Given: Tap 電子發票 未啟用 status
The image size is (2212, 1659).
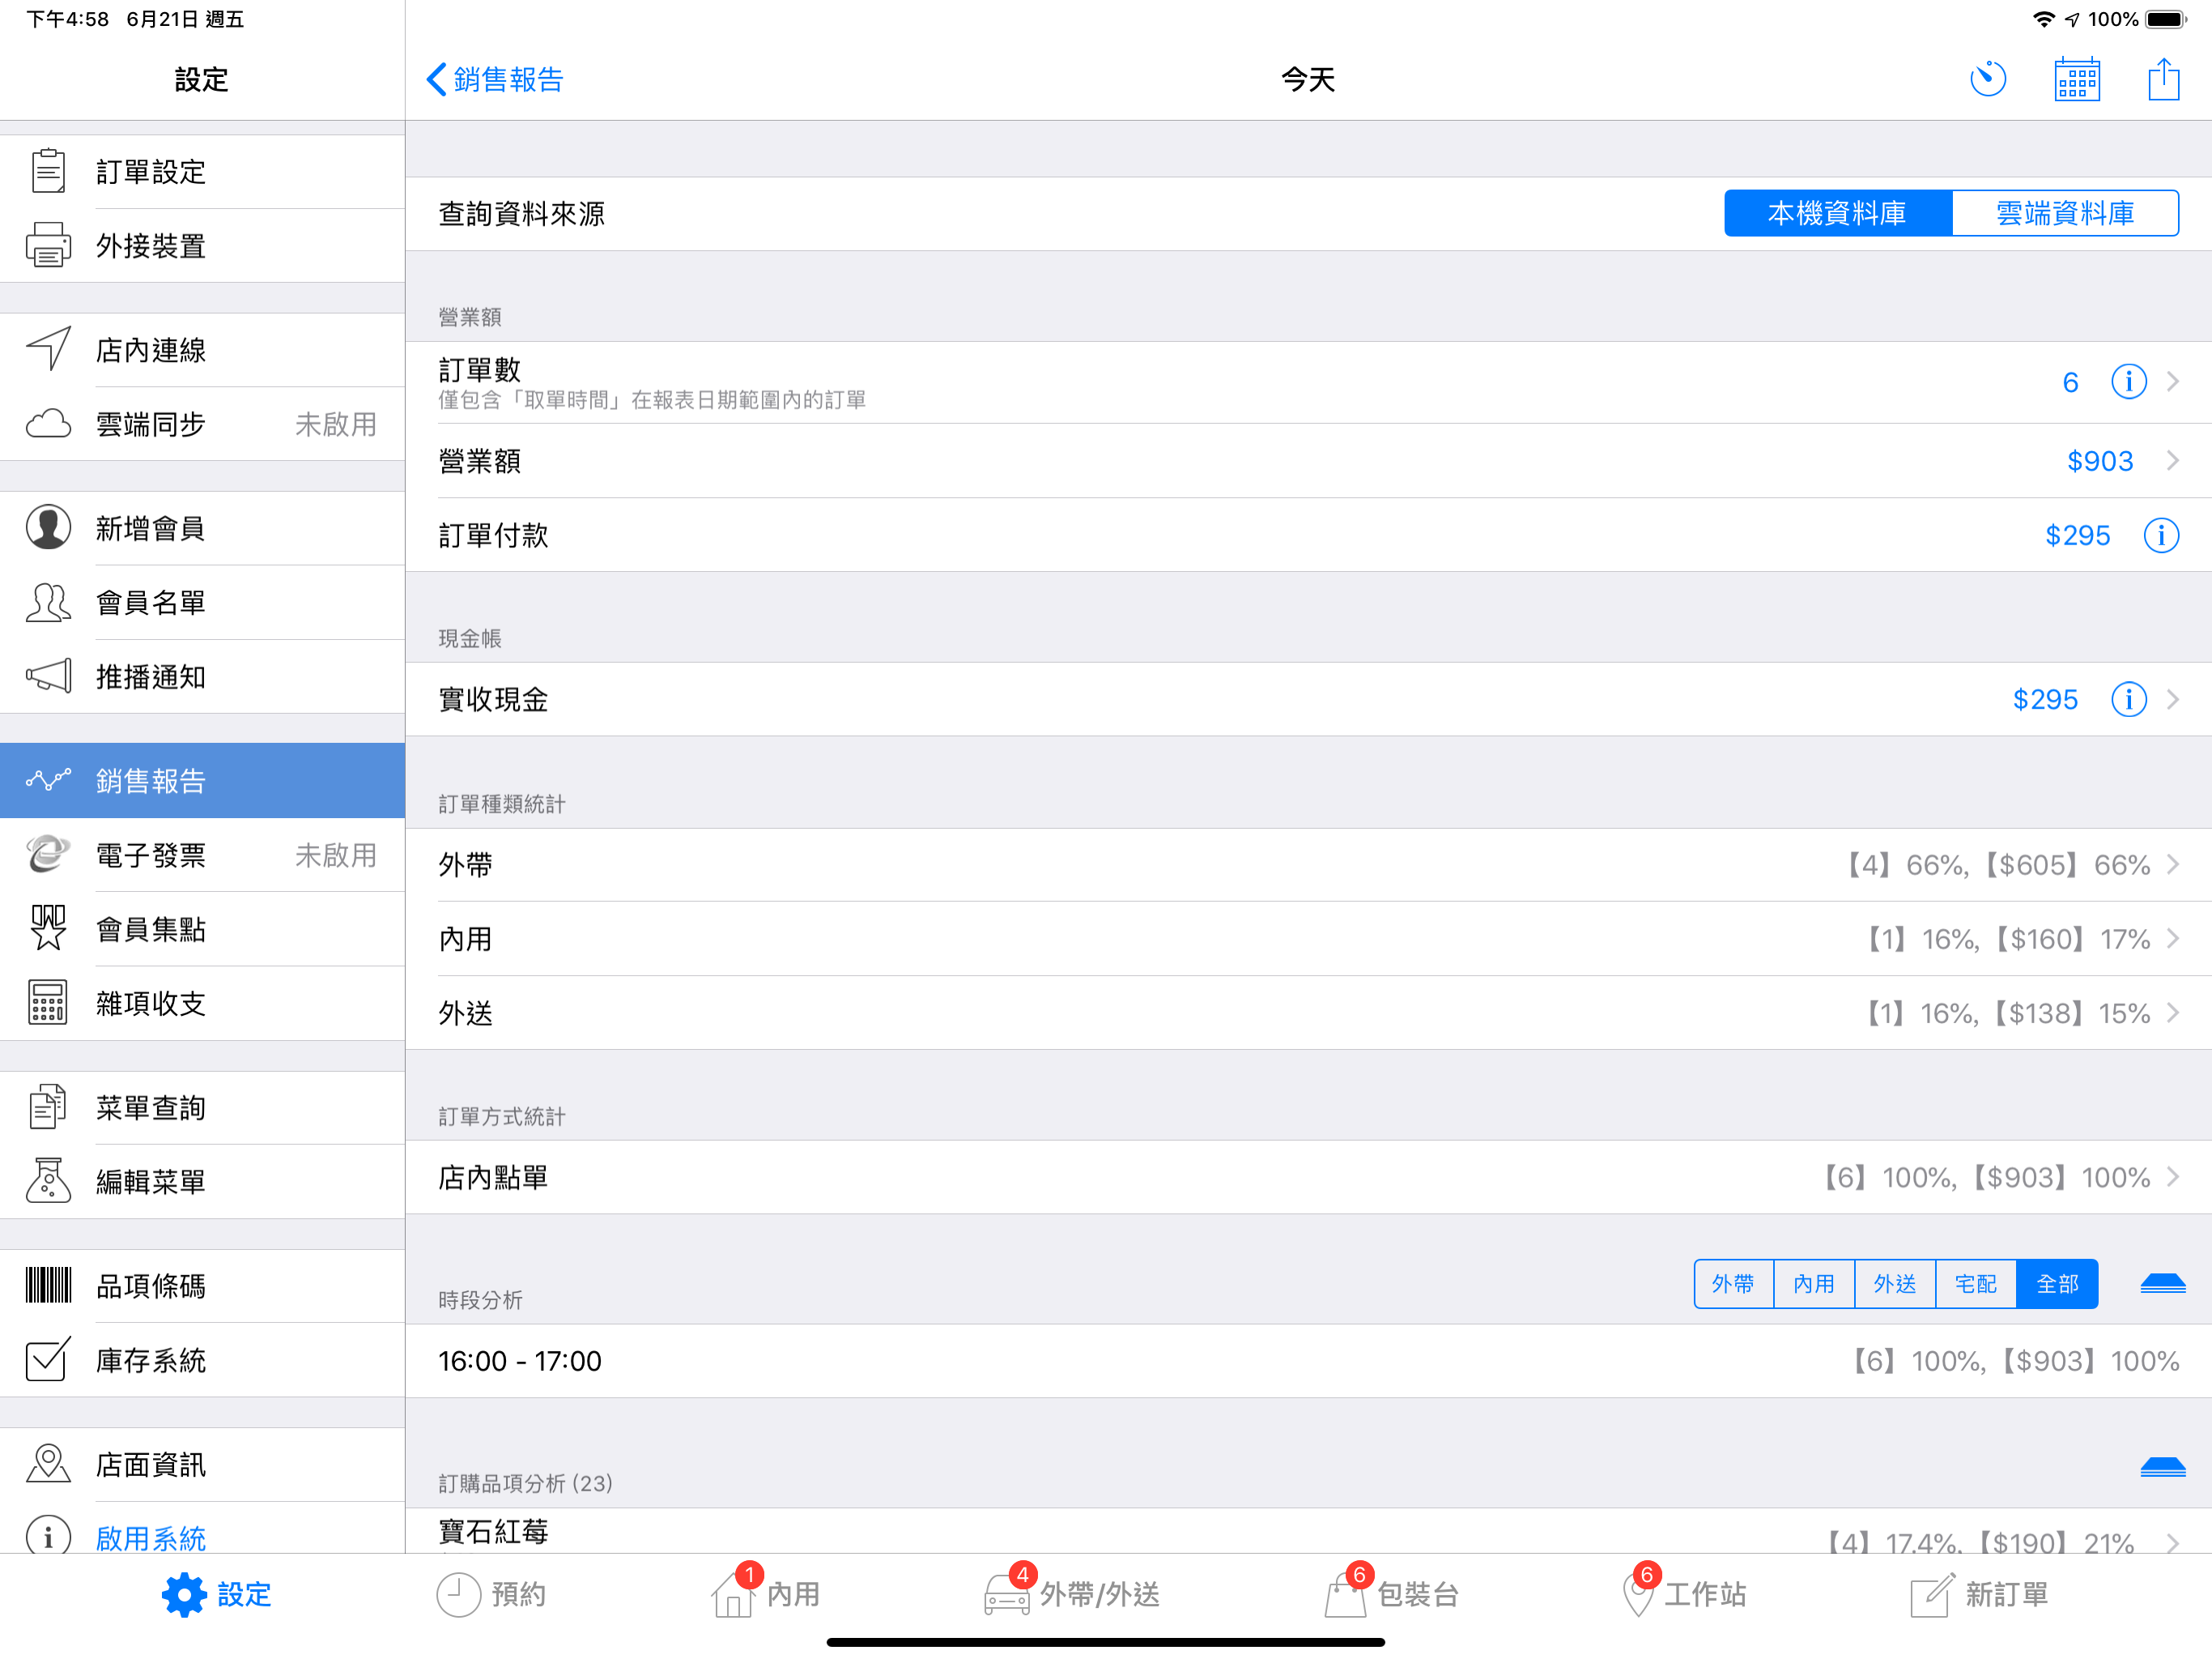Looking at the screenshot, I should (x=336, y=855).
